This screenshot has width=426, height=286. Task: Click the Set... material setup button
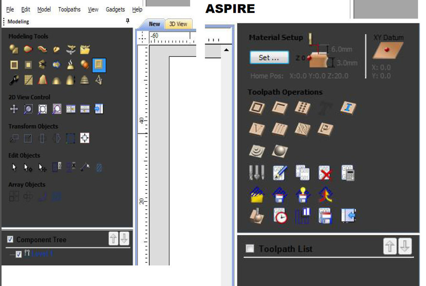[269, 58]
